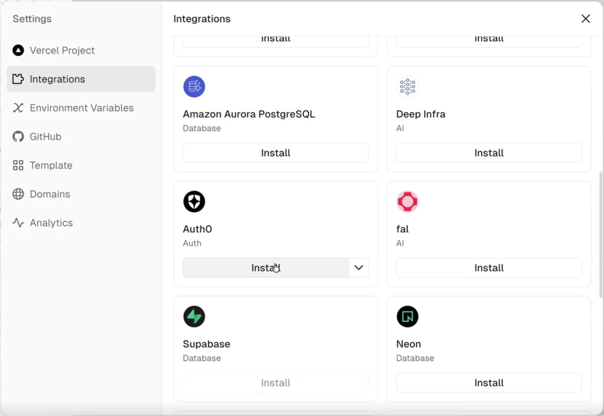Switch to the Template section

tap(81, 165)
